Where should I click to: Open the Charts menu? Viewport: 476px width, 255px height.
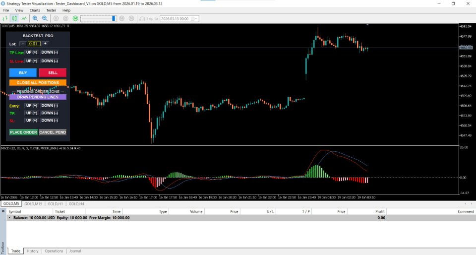pyautogui.click(x=35, y=10)
